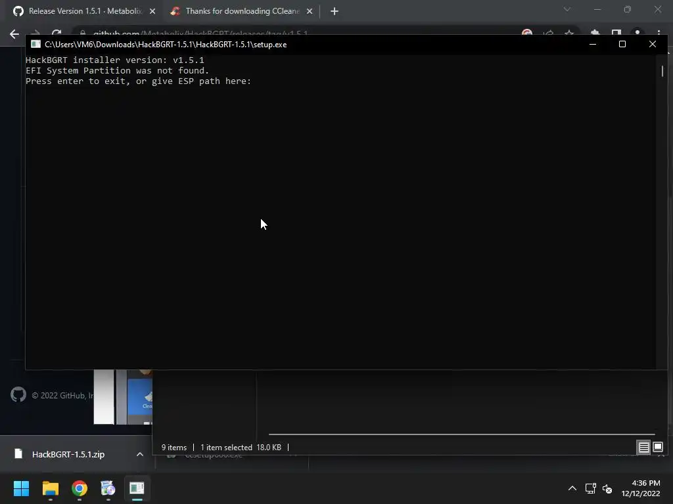
Task: Open the tab search chevron in Chrome
Action: pyautogui.click(x=567, y=9)
